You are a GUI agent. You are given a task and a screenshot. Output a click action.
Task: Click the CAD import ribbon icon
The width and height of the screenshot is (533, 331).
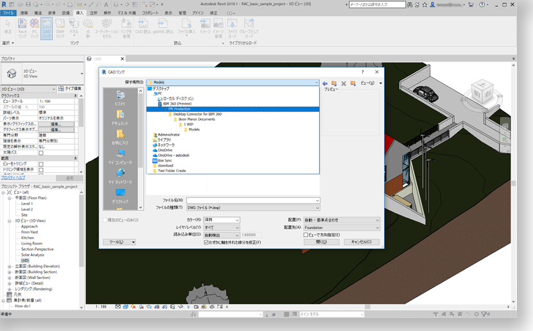click(x=143, y=26)
